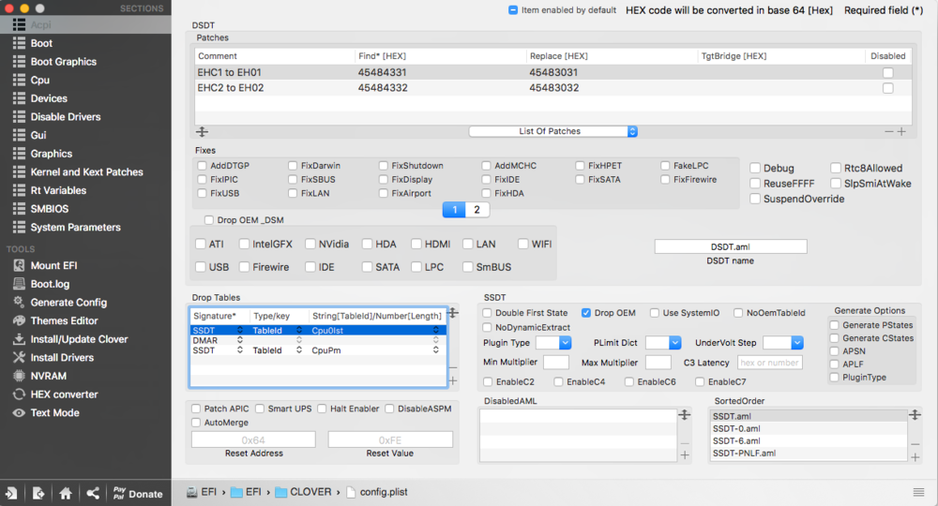The image size is (938, 506).
Task: Switch to Fixes page 1
Action: (x=455, y=210)
